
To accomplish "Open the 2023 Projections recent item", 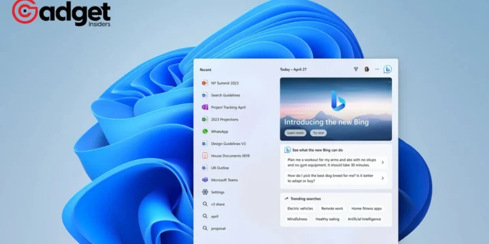I will click(x=224, y=120).
